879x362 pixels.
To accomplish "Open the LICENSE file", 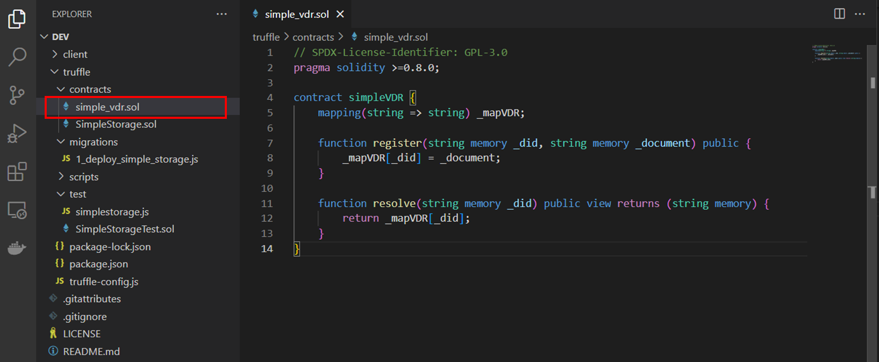I will point(138,334).
